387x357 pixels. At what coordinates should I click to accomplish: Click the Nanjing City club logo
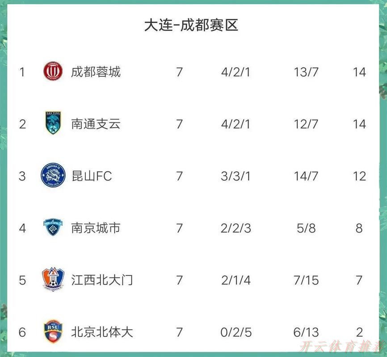tap(53, 228)
